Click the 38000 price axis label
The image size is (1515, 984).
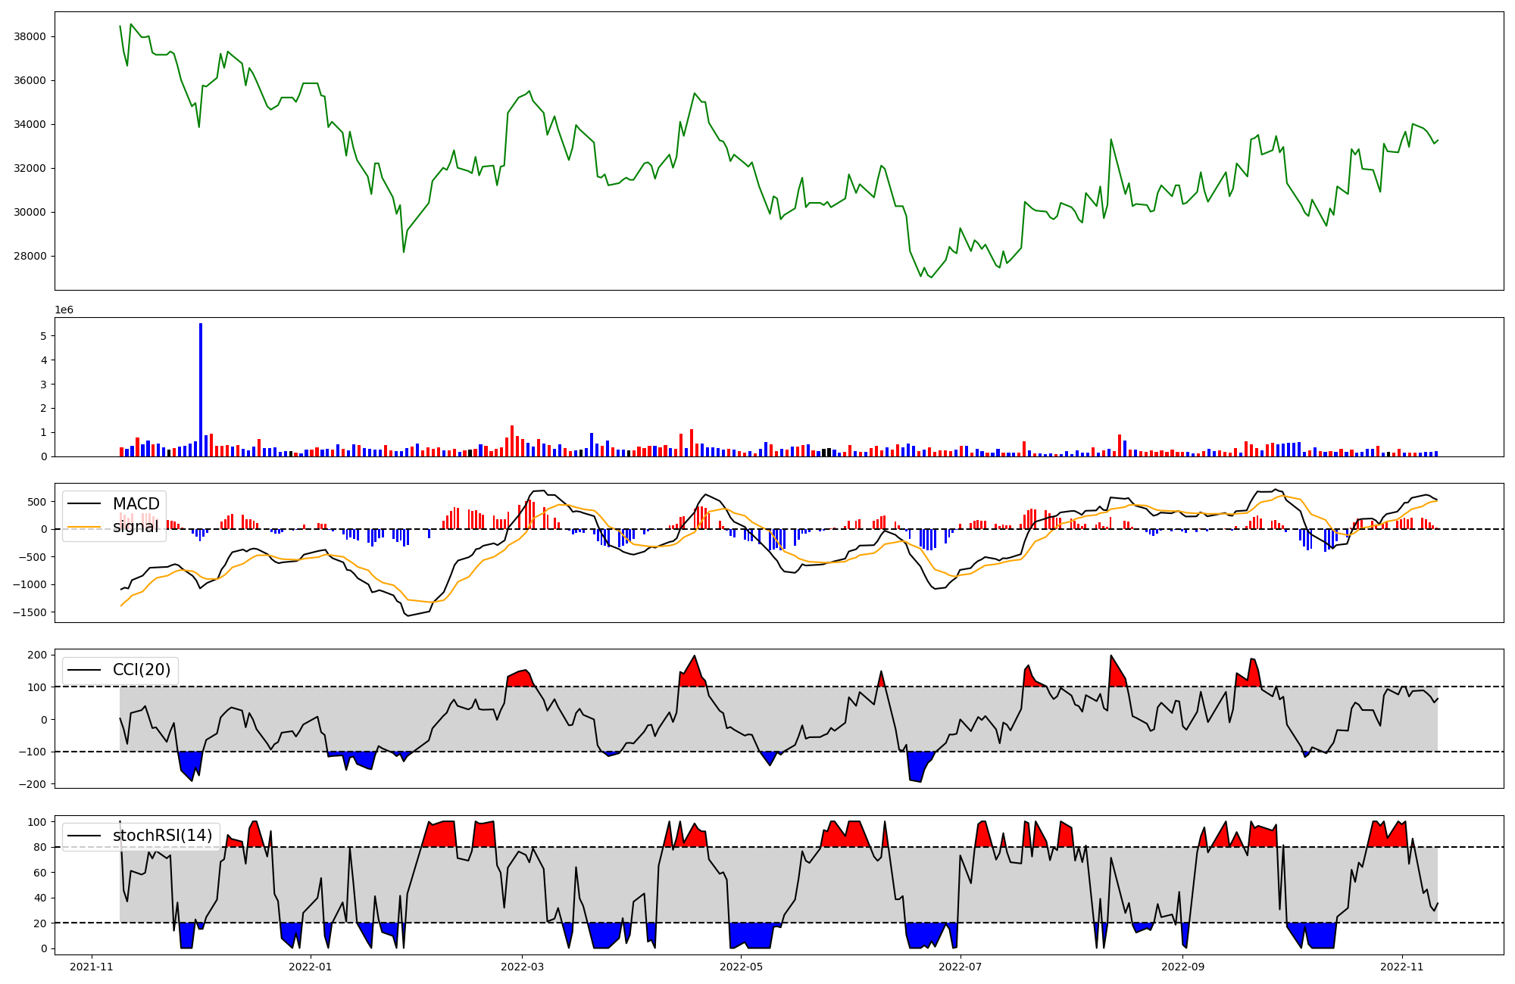click(30, 36)
